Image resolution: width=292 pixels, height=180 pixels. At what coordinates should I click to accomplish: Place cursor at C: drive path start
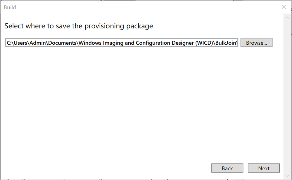[8, 43]
